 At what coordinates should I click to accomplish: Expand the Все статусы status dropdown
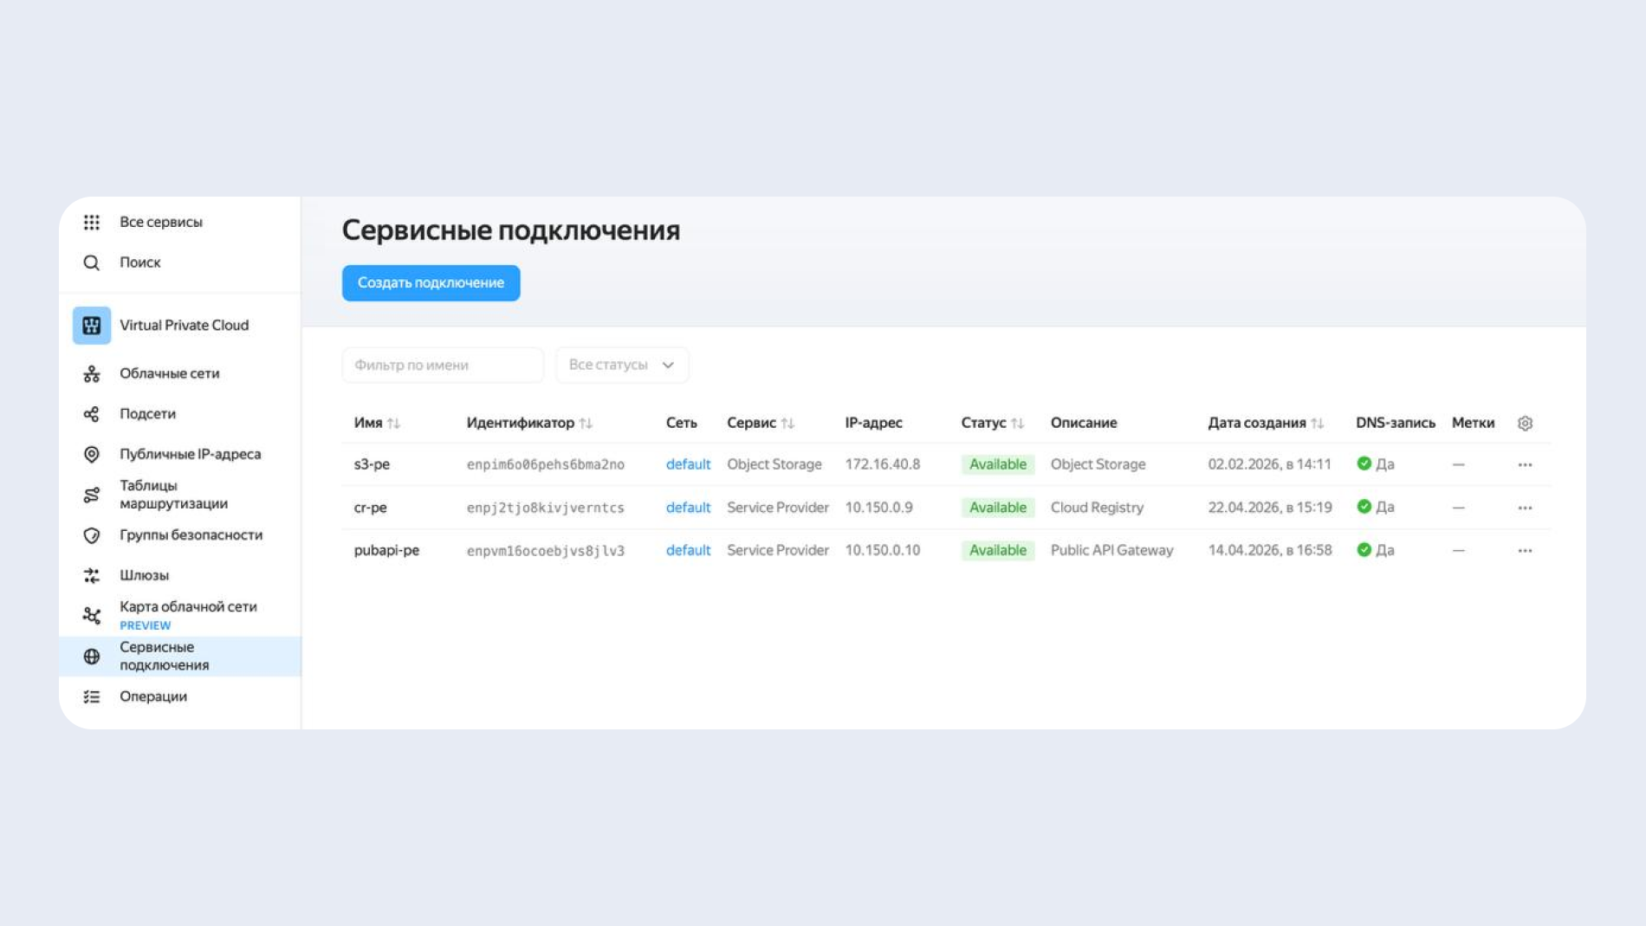(622, 366)
